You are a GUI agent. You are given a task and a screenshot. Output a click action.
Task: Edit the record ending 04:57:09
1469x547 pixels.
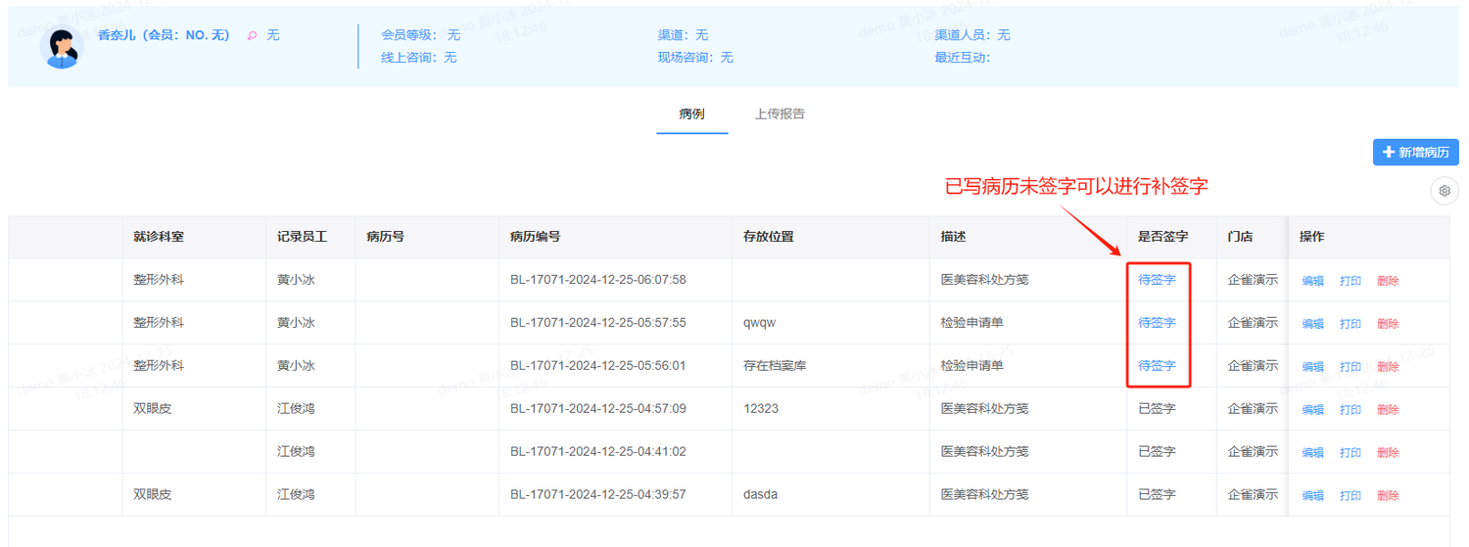(x=1312, y=410)
